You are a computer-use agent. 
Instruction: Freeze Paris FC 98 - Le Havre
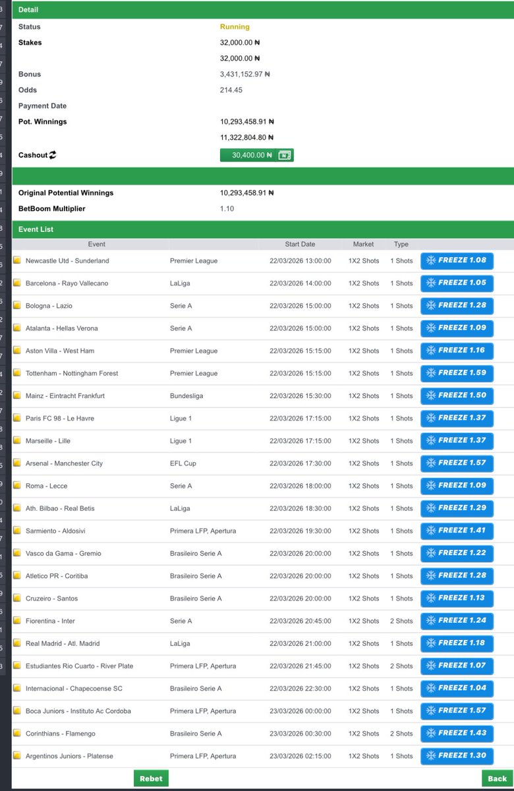tap(457, 419)
